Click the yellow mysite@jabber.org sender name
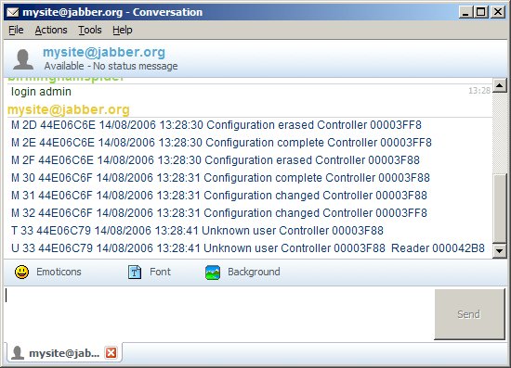 [x=69, y=109]
